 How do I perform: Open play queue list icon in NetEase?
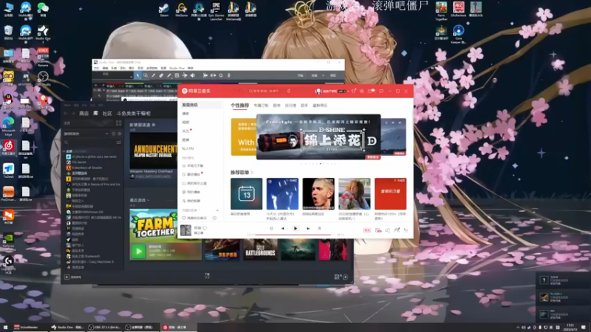pos(406,230)
